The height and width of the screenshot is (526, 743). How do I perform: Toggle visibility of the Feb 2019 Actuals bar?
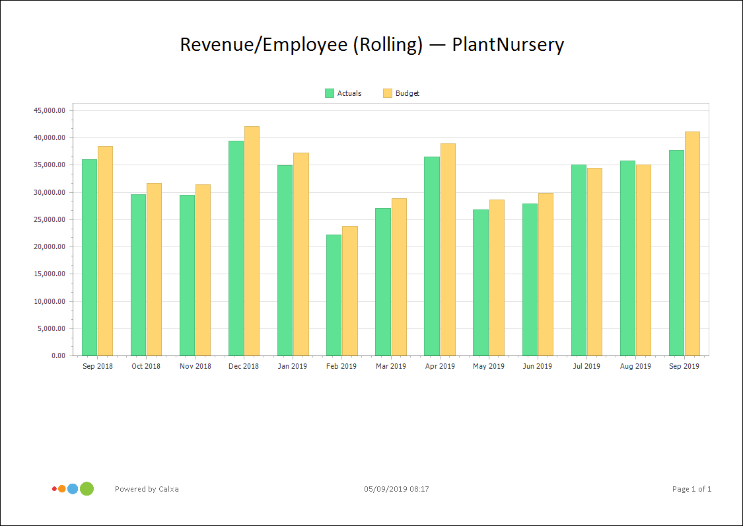pyautogui.click(x=334, y=294)
